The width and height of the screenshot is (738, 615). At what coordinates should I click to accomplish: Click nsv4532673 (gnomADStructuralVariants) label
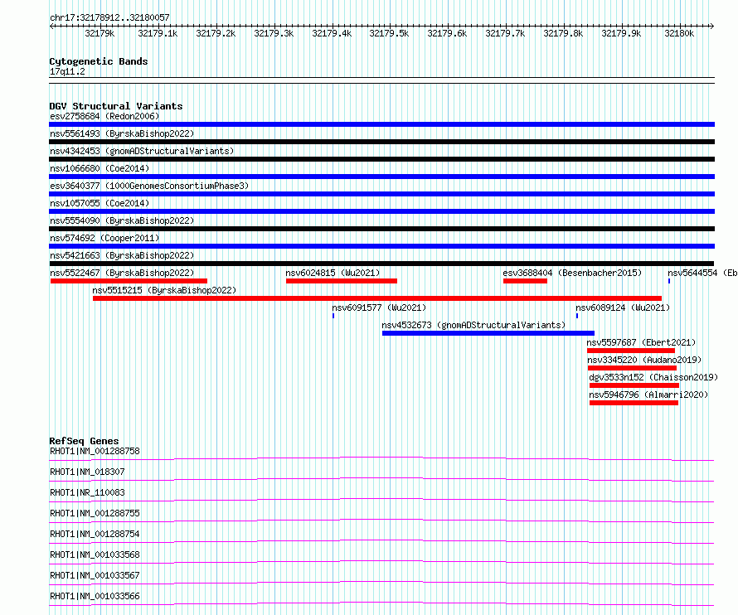[473, 325]
